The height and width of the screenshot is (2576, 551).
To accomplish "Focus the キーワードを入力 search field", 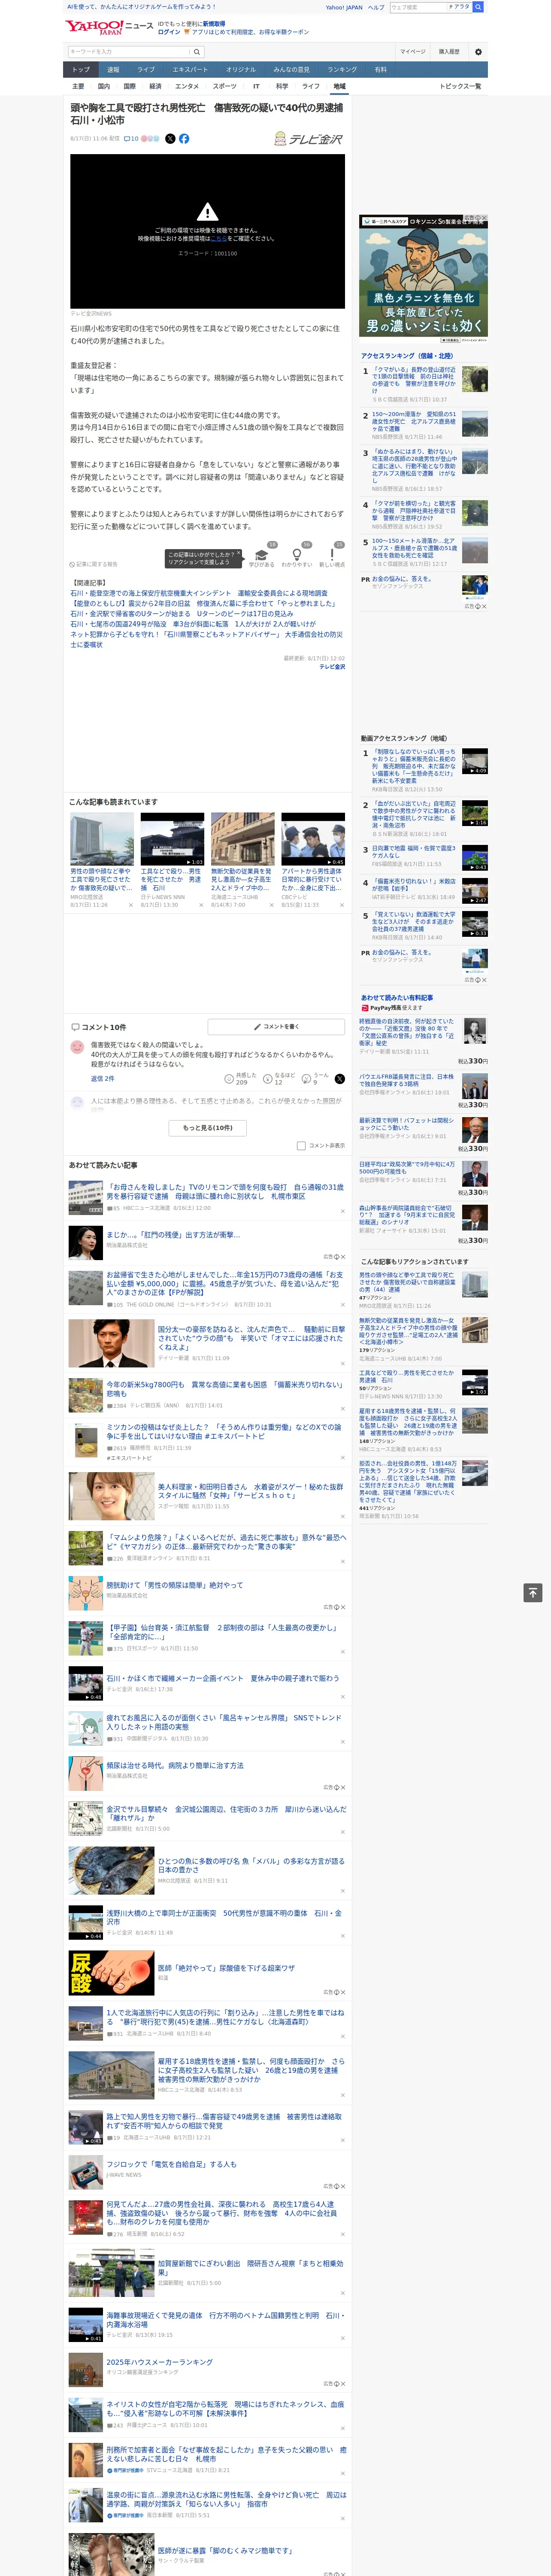I will coord(129,51).
